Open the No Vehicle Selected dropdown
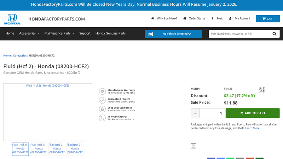 pyautogui.click(x=177, y=34)
